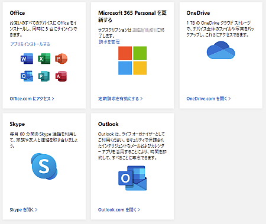Open the OneDrive.com を開く link
Image resolution: width=266 pixels, height=224 pixels.
point(209,99)
